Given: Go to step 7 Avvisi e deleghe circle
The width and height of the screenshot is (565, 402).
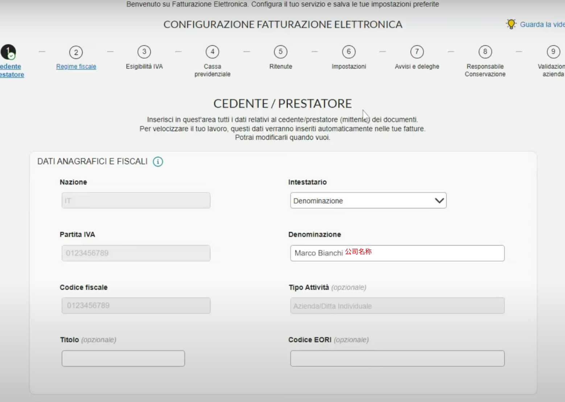Looking at the screenshot, I should click(x=417, y=52).
